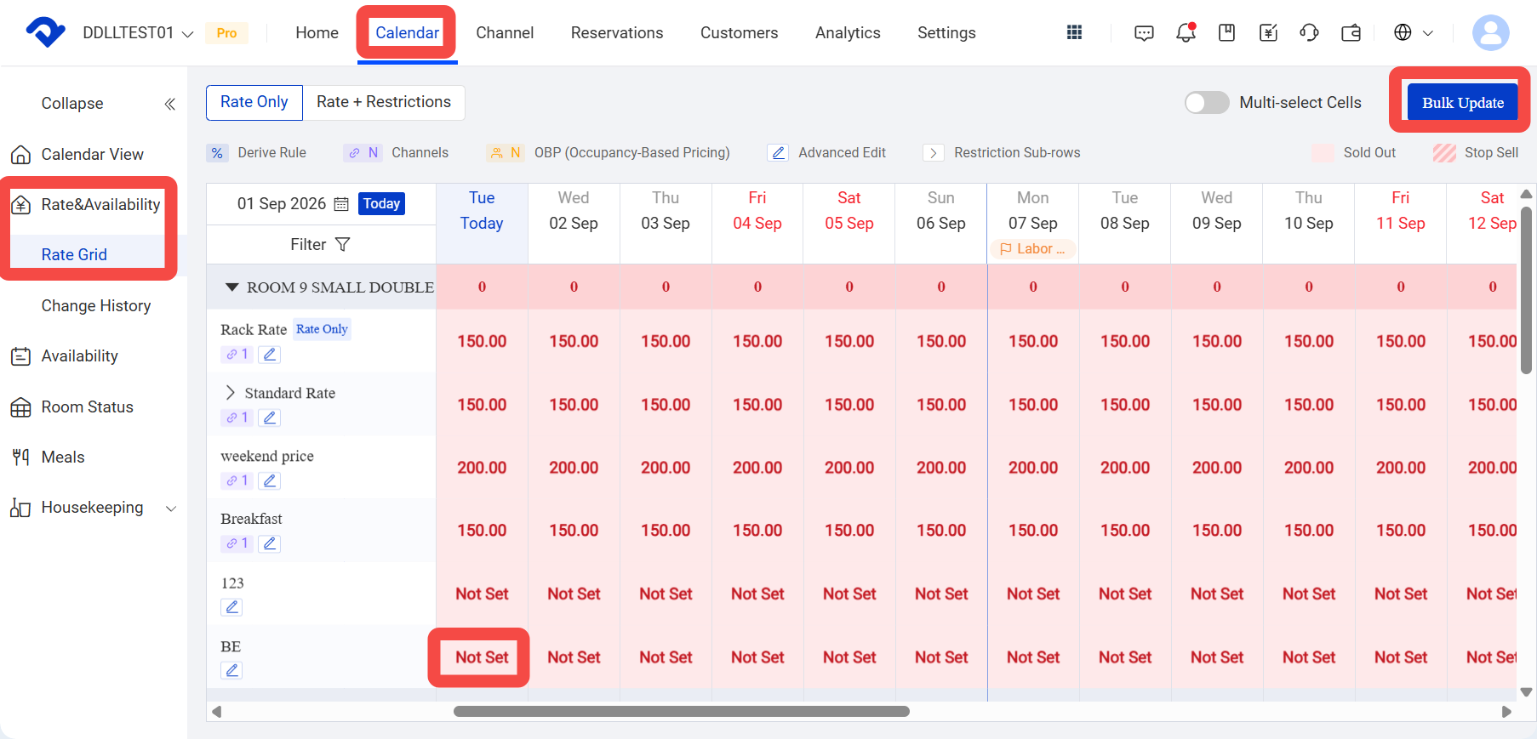Image resolution: width=1537 pixels, height=739 pixels.
Task: Expand the Standard Rate row
Action: pos(230,393)
